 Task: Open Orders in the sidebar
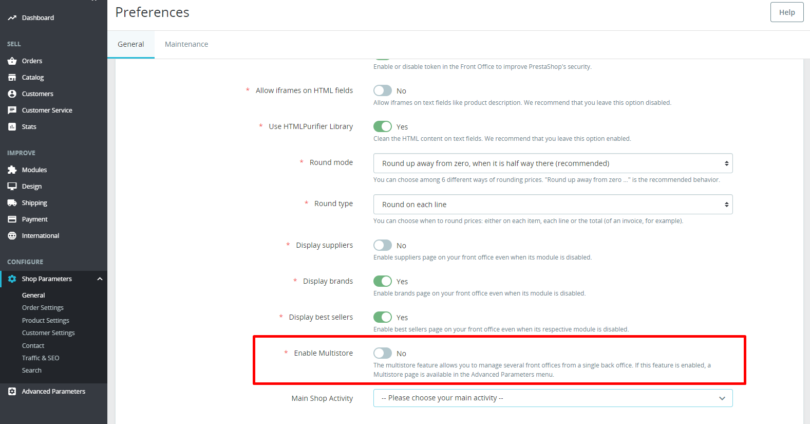point(32,61)
